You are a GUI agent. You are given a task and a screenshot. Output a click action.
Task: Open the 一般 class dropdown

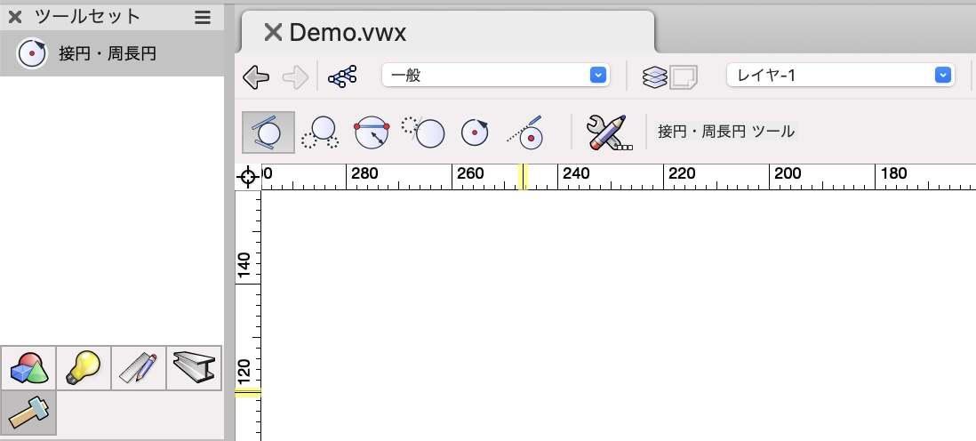pyautogui.click(x=496, y=76)
